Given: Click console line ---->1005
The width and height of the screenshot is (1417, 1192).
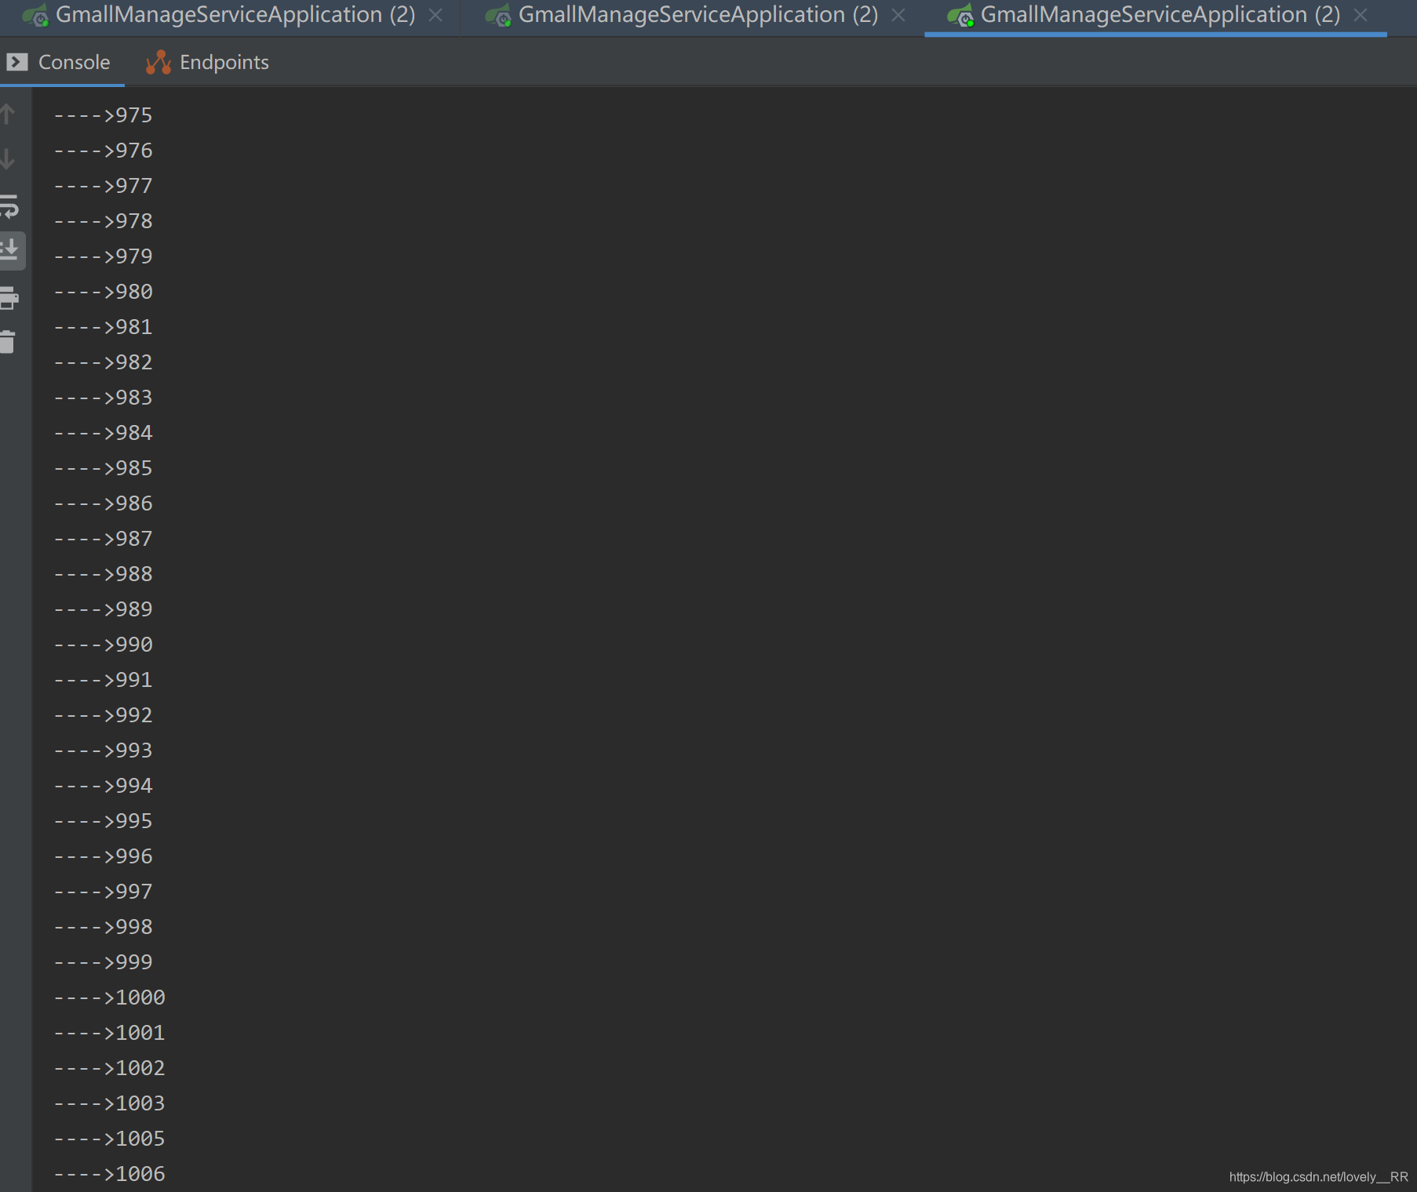Looking at the screenshot, I should (109, 1139).
